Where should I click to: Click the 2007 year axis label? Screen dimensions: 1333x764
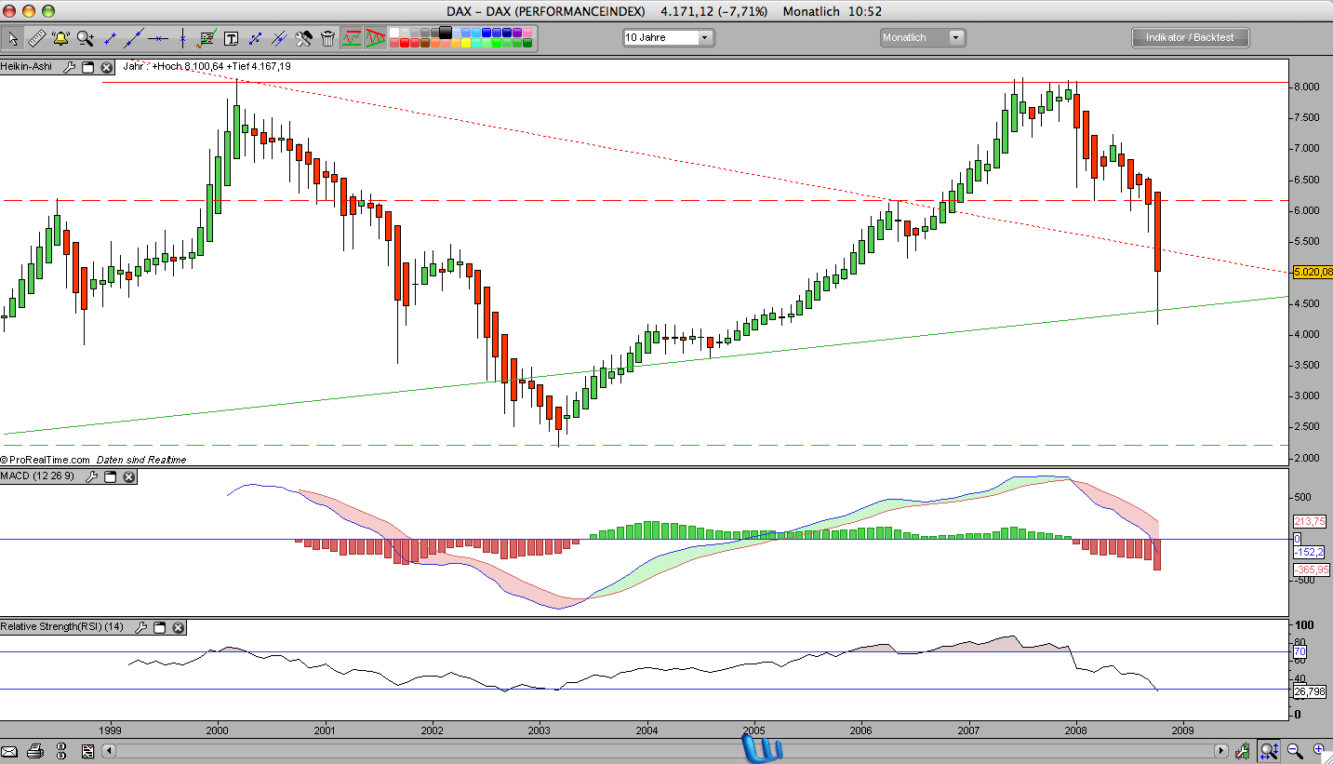969,730
